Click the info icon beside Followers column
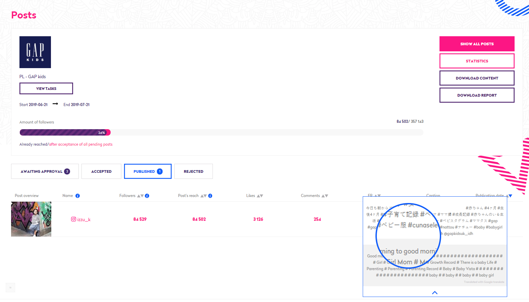 coord(147,196)
